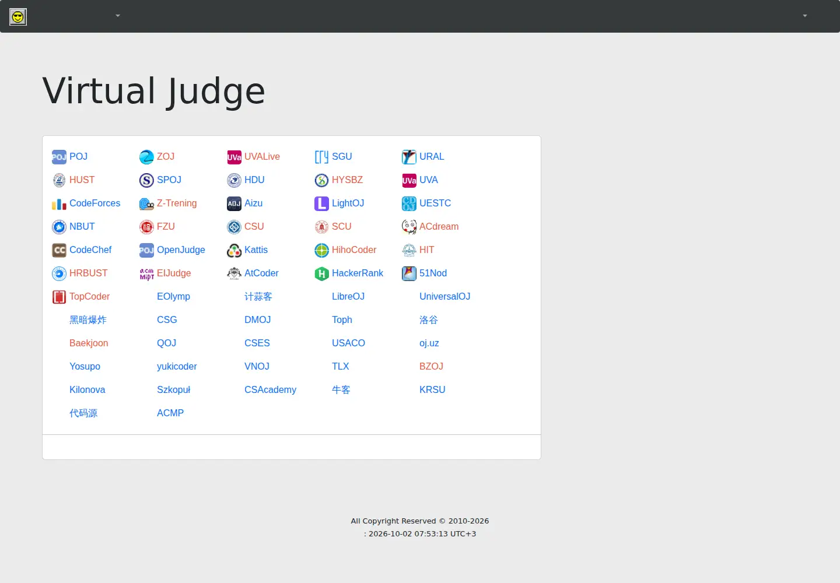Viewport: 840px width, 583px height.
Task: Click the Aizu AOJ icon
Action: pyautogui.click(x=234, y=203)
